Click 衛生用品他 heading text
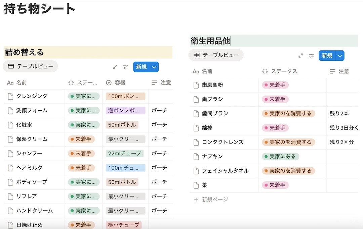Image resolution: width=363 pixels, height=229 pixels. tap(210, 41)
